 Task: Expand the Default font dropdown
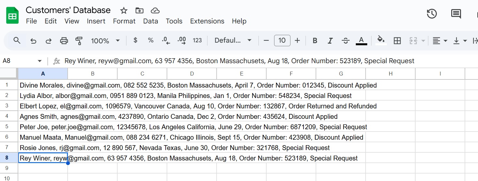pos(233,41)
